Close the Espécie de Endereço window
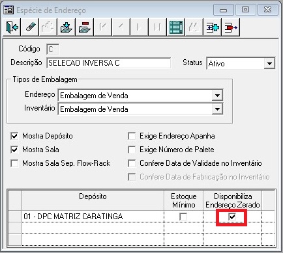This screenshot has width=283, height=253. tap(267, 10)
